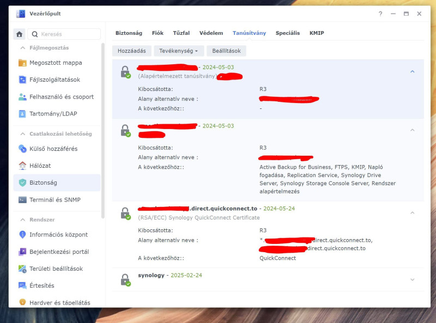The image size is (436, 323).
Task: Click lock icon of synology certificate
Action: (x=125, y=280)
